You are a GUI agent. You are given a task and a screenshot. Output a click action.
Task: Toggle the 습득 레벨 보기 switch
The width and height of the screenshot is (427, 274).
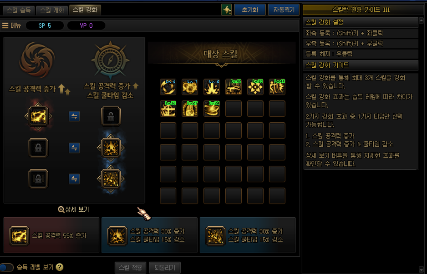point(6,268)
